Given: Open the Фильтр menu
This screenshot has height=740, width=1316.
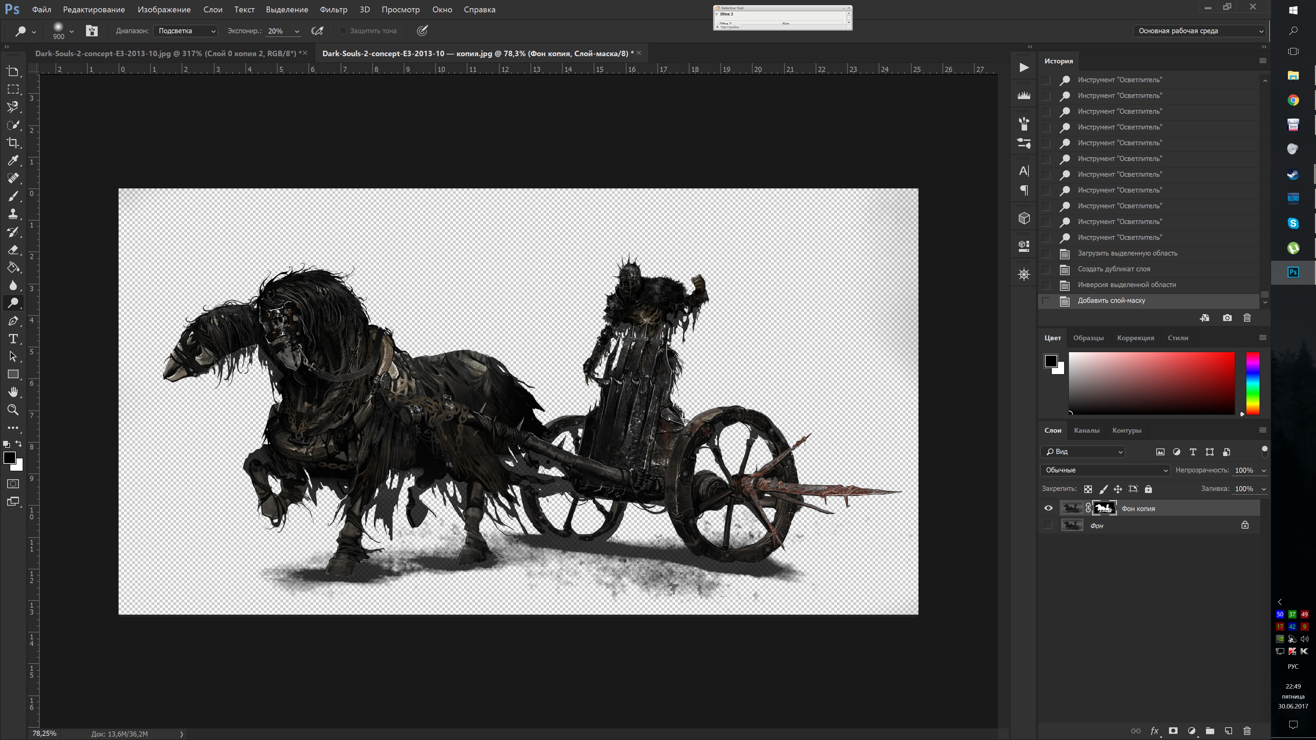Looking at the screenshot, I should 333,10.
